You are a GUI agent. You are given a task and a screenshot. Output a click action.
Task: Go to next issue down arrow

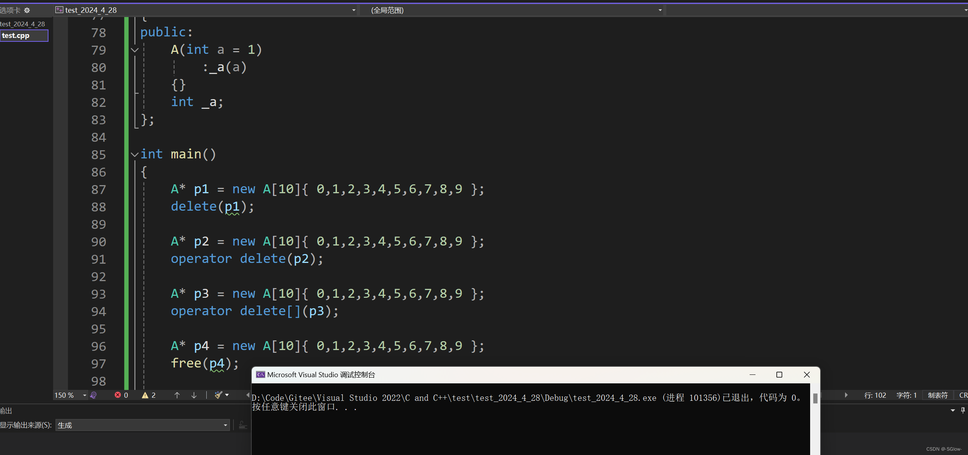(194, 395)
